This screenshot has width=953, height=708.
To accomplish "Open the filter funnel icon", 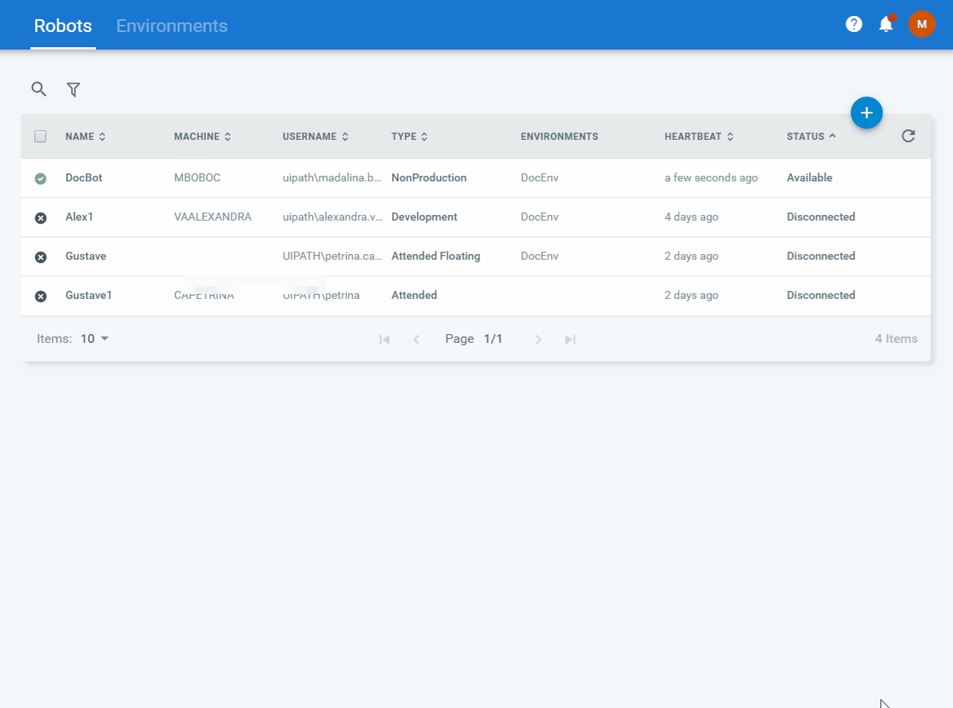I will [x=73, y=90].
